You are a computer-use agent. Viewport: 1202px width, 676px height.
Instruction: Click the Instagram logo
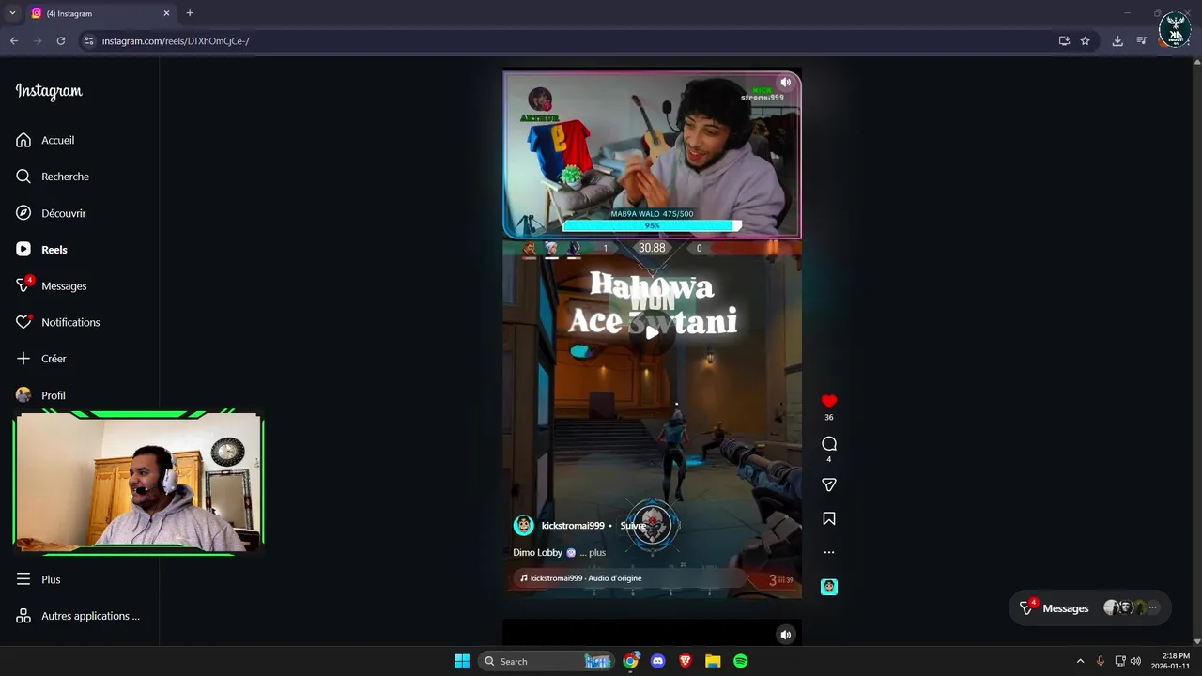pos(49,91)
